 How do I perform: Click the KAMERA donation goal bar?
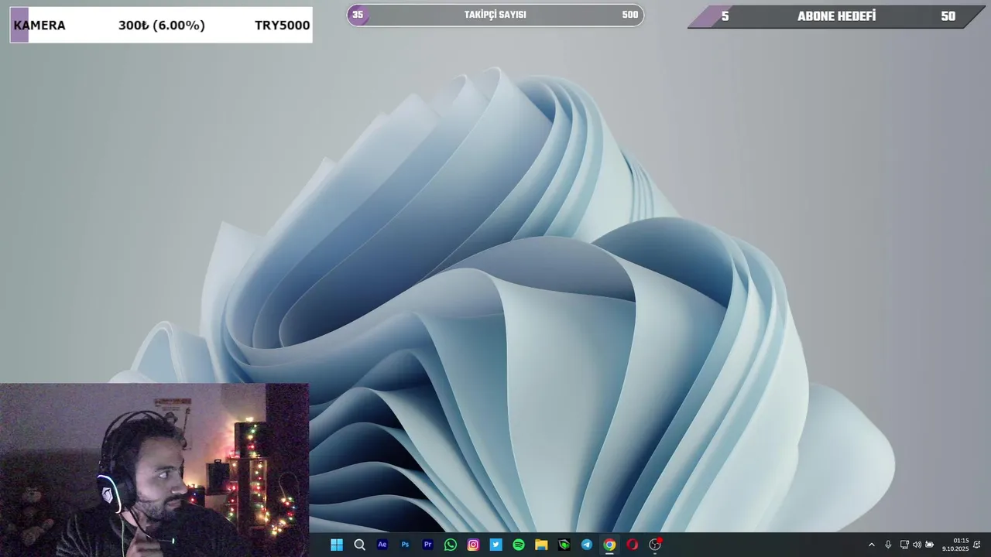[161, 25]
